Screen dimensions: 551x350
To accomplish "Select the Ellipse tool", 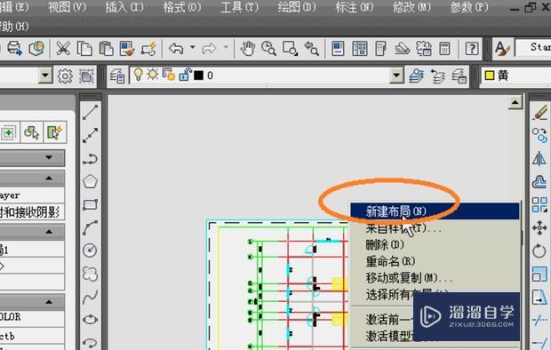I will (91, 320).
